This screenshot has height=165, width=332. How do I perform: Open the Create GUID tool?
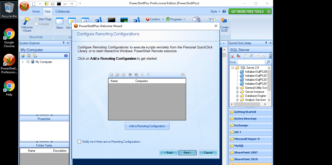click(x=224, y=24)
